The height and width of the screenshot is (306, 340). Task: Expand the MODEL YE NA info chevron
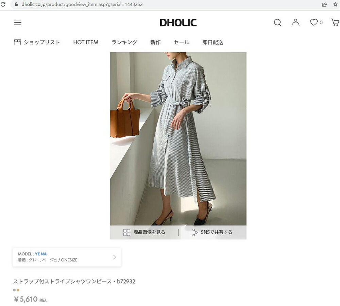(x=115, y=257)
